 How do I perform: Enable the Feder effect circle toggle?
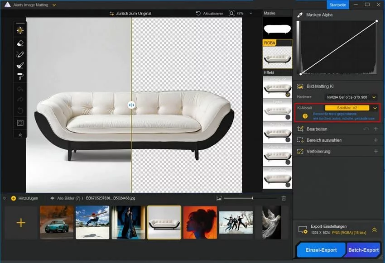point(288,117)
